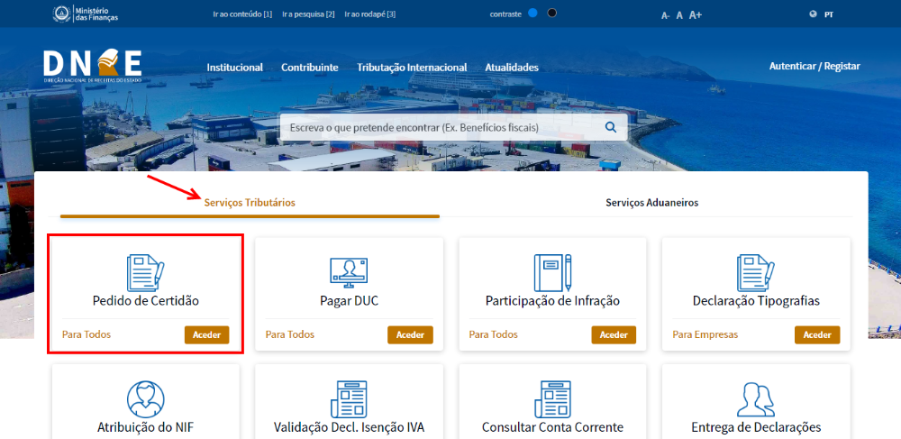Image resolution: width=901 pixels, height=439 pixels.
Task: Click the DNRE logo
Action: tap(92, 66)
